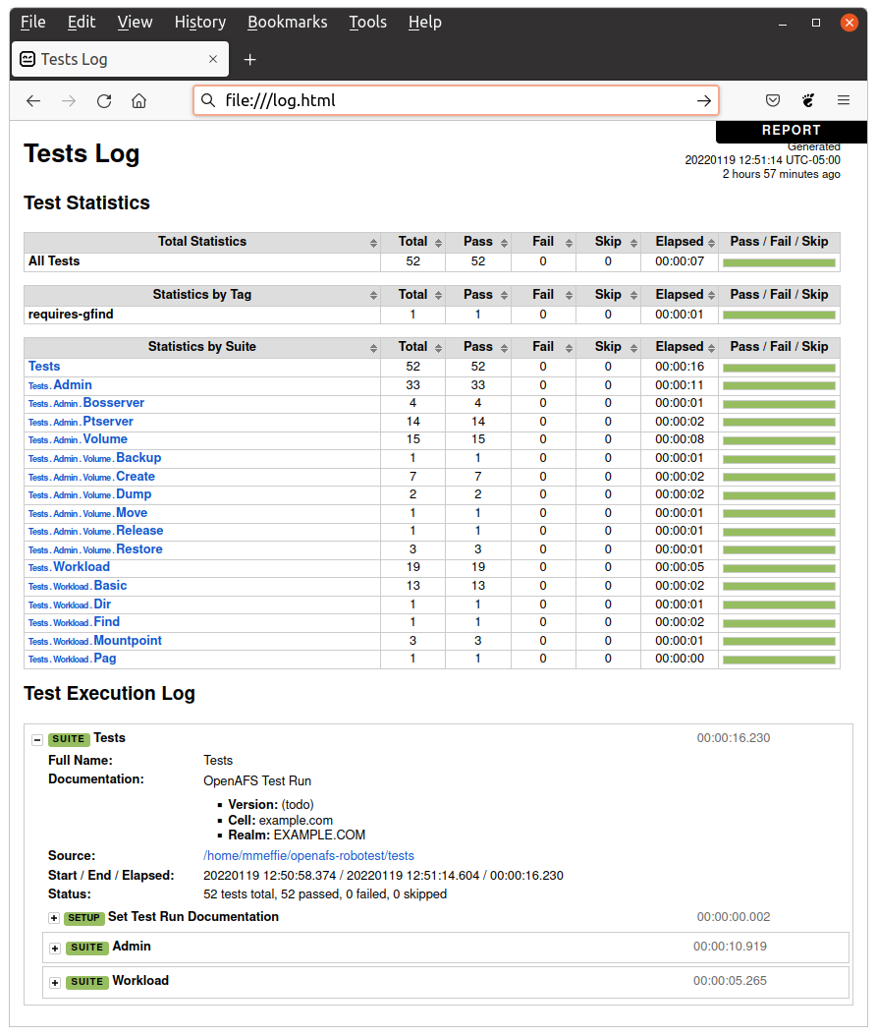Click the Tests suite badge in execution log

click(x=69, y=739)
